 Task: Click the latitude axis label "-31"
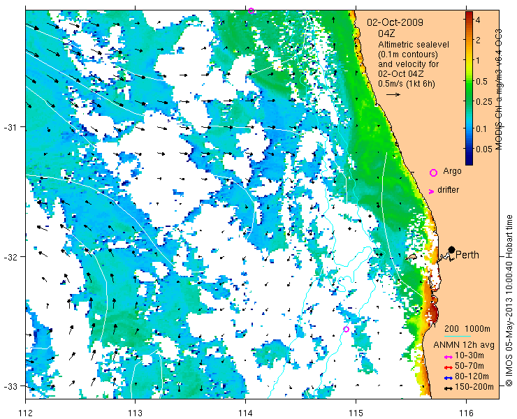(x=10, y=127)
